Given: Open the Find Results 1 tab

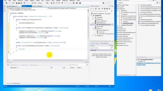Looking at the screenshot, I should point(16,83).
